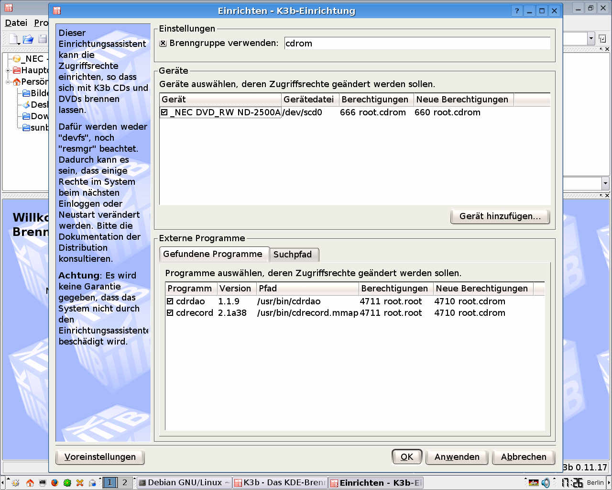Image resolution: width=612 pixels, height=490 pixels.
Task: Click the Anwenden button
Action: tap(457, 457)
